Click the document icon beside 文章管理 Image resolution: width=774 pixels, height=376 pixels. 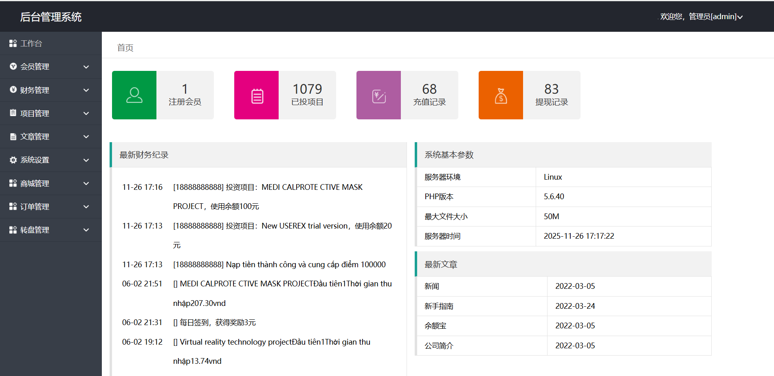point(13,137)
